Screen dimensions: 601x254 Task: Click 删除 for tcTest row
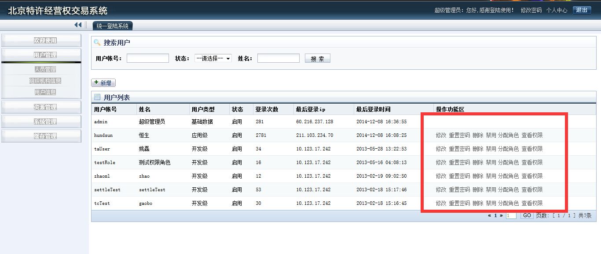(478, 203)
